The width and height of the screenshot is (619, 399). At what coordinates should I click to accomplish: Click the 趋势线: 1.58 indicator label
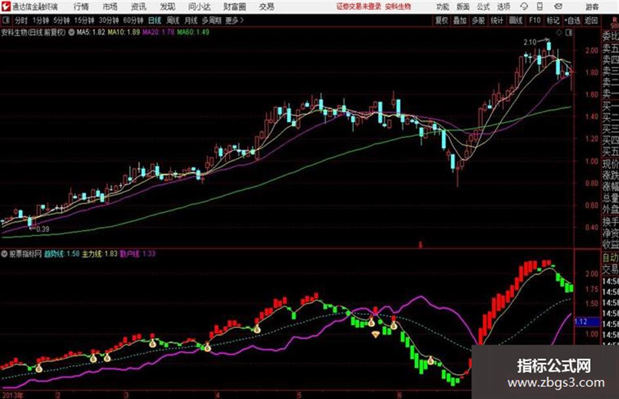click(x=62, y=254)
